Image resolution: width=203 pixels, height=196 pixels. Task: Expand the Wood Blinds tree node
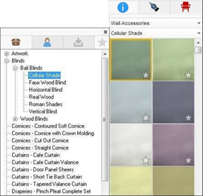15,119
